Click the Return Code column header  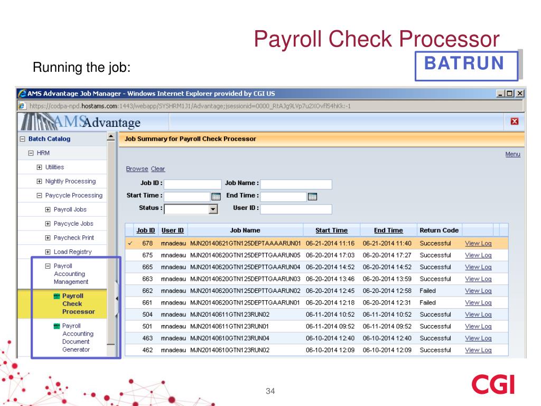click(x=439, y=230)
